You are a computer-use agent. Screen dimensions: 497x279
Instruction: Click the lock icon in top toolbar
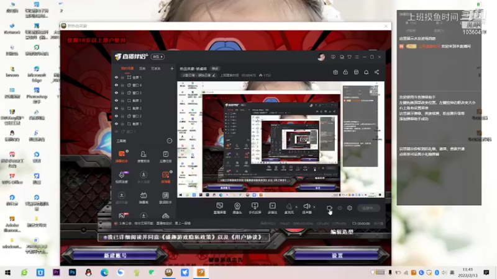click(x=345, y=72)
